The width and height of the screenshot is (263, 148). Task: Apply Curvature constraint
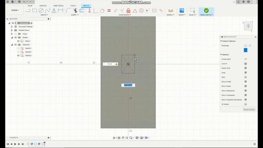(161, 11)
